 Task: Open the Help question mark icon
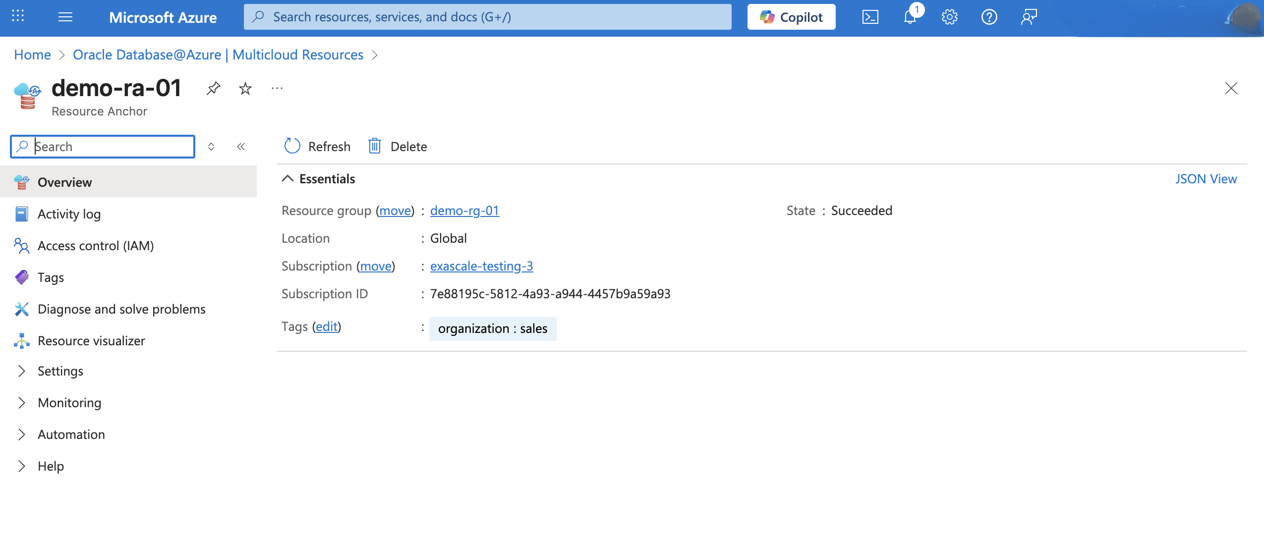(989, 17)
